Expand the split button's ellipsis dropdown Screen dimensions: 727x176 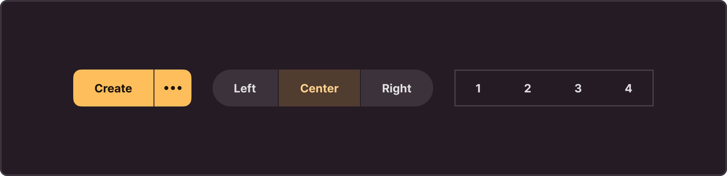pyautogui.click(x=173, y=88)
